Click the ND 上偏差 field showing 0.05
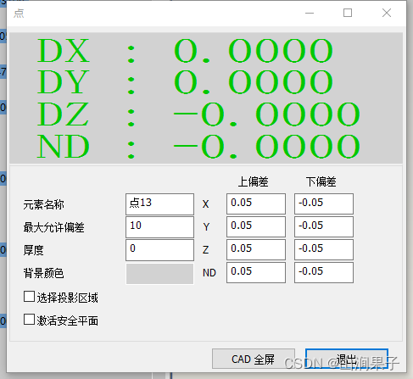Screen dimensions: 413x379 click(256, 272)
